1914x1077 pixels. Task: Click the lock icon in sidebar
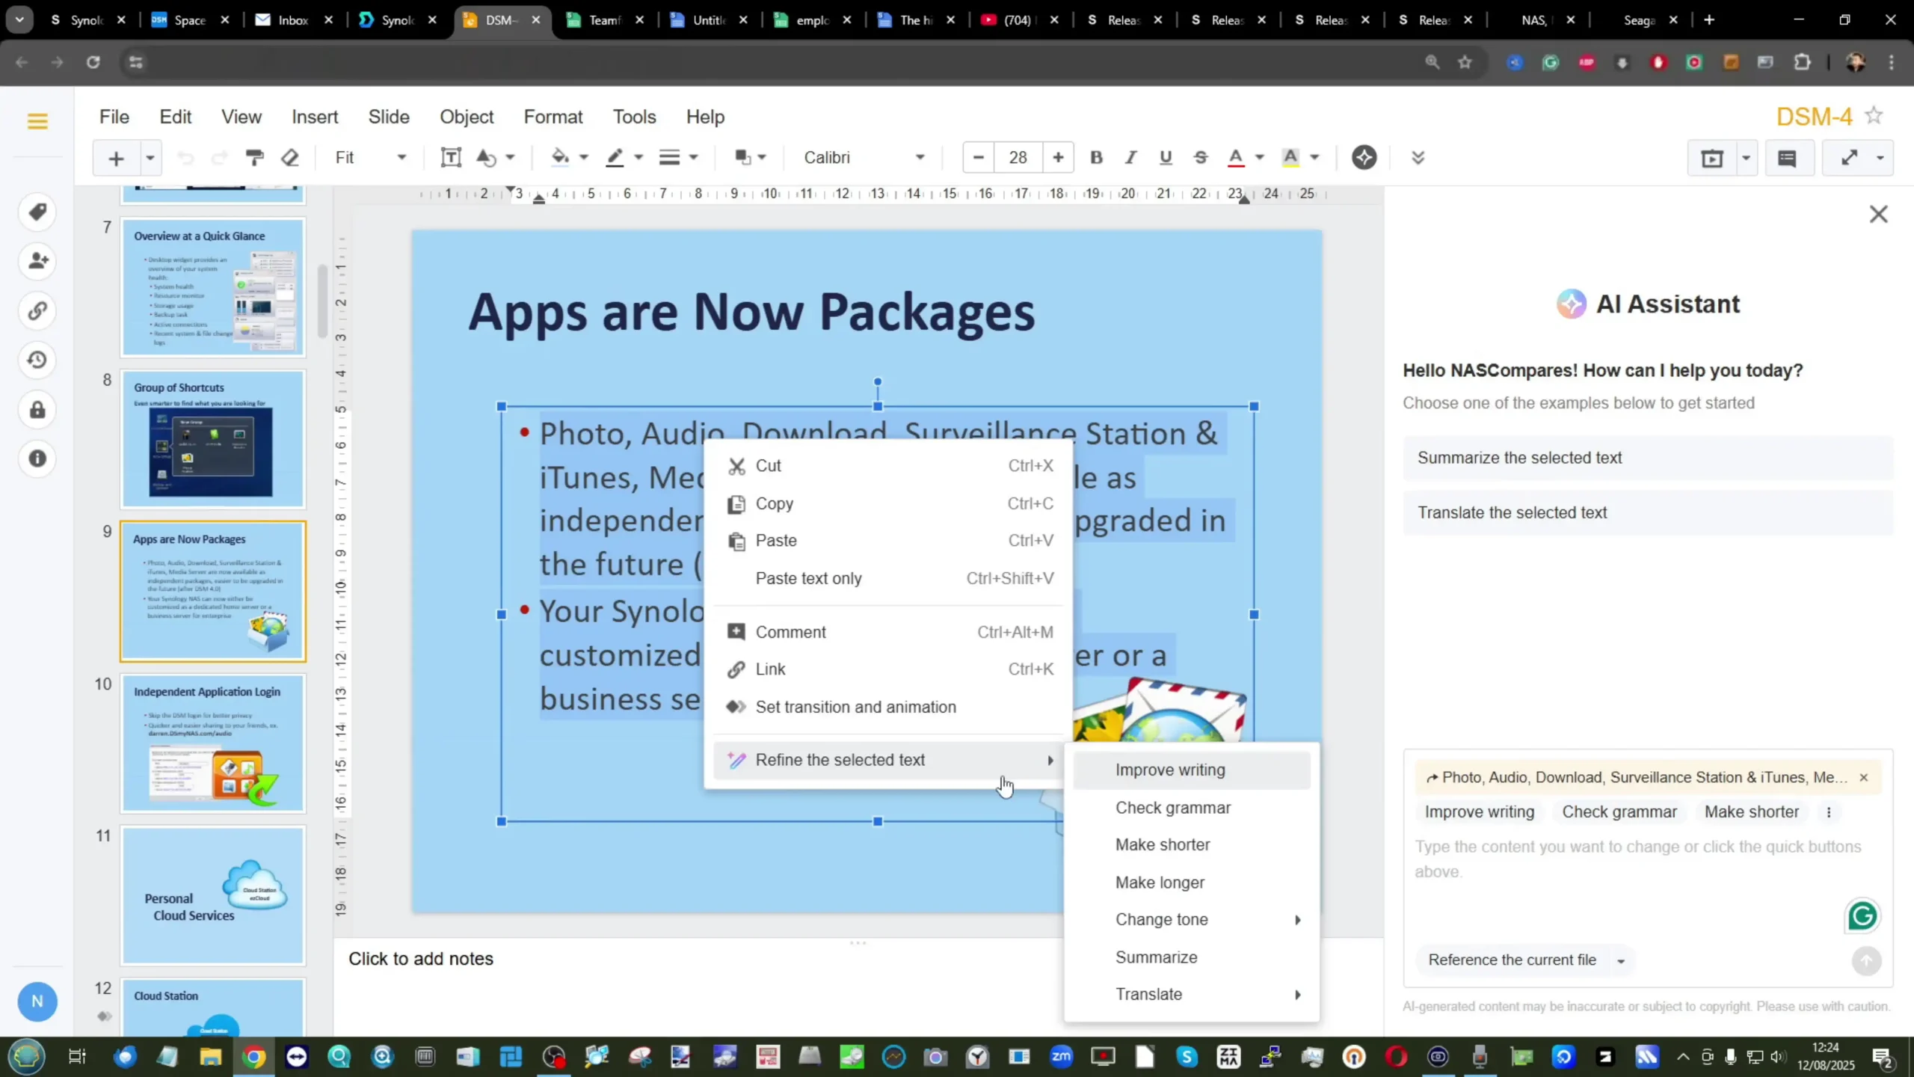point(37,410)
